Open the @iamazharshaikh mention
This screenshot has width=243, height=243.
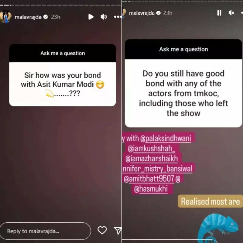coord(152,159)
